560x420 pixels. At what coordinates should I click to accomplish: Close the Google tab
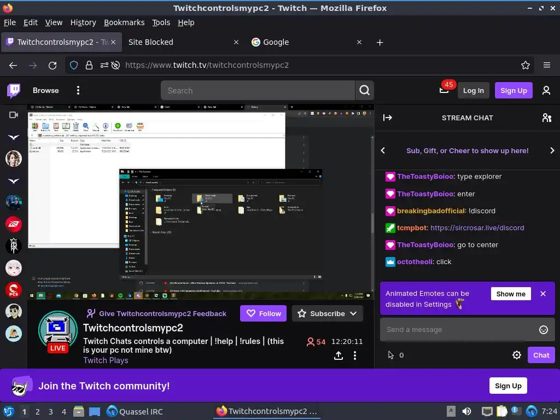click(359, 42)
